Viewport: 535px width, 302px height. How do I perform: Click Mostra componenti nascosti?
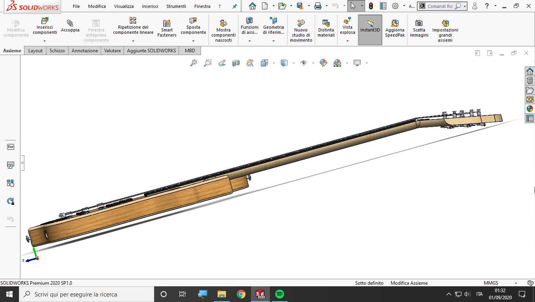click(x=223, y=31)
